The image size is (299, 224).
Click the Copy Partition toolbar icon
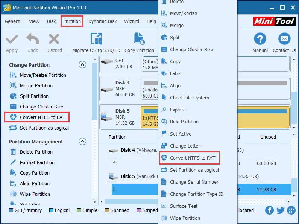[139, 39]
